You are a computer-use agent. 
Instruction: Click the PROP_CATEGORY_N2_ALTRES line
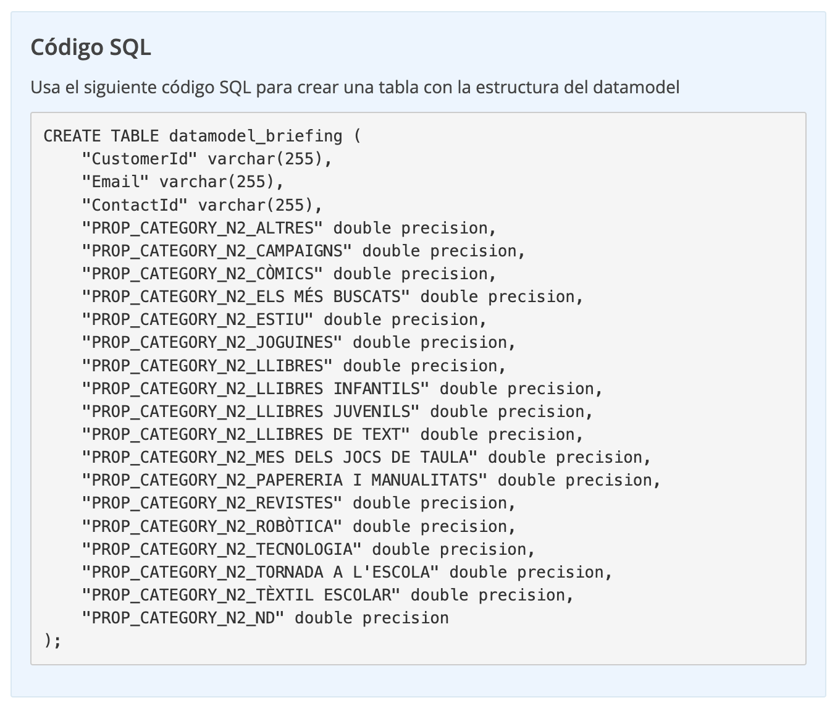pos(288,228)
